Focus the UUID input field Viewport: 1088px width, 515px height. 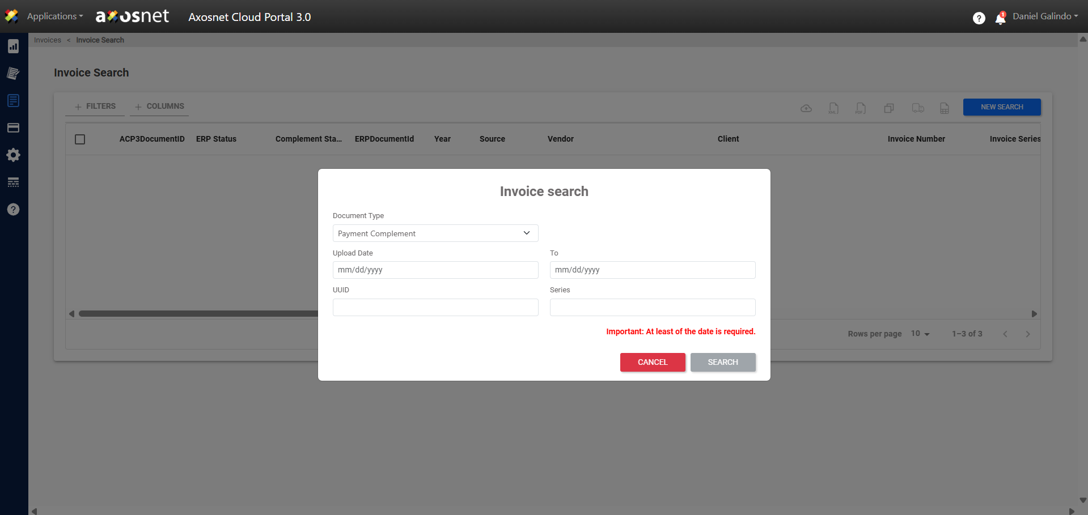tap(435, 308)
